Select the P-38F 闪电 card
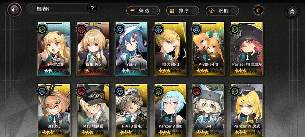 click(x=208, y=49)
